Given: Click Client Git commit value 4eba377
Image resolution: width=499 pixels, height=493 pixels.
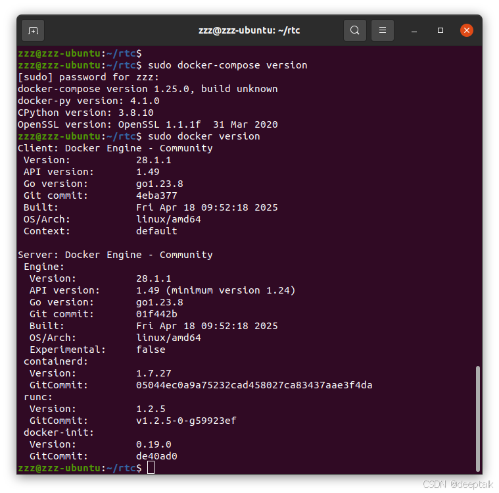Looking at the screenshot, I should (156, 195).
